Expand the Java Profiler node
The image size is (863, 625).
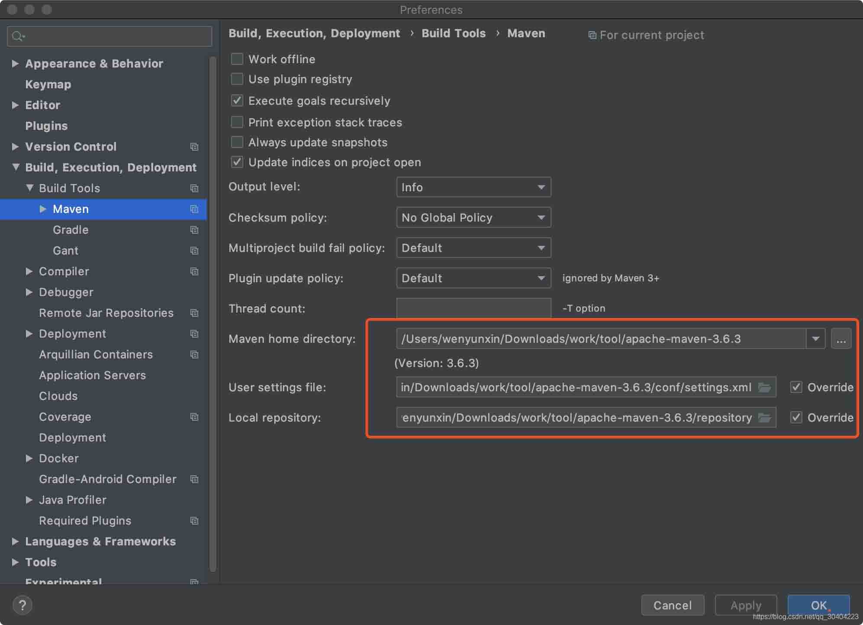[29, 500]
